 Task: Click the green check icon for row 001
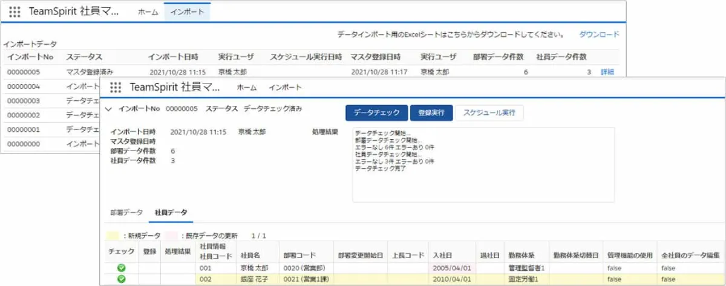(x=121, y=267)
